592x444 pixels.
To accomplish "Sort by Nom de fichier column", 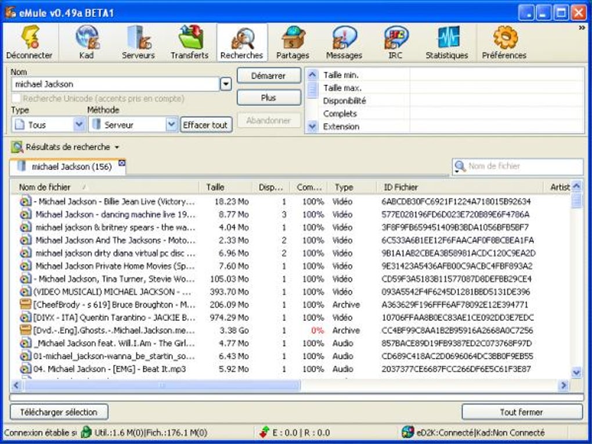I will [106, 187].
